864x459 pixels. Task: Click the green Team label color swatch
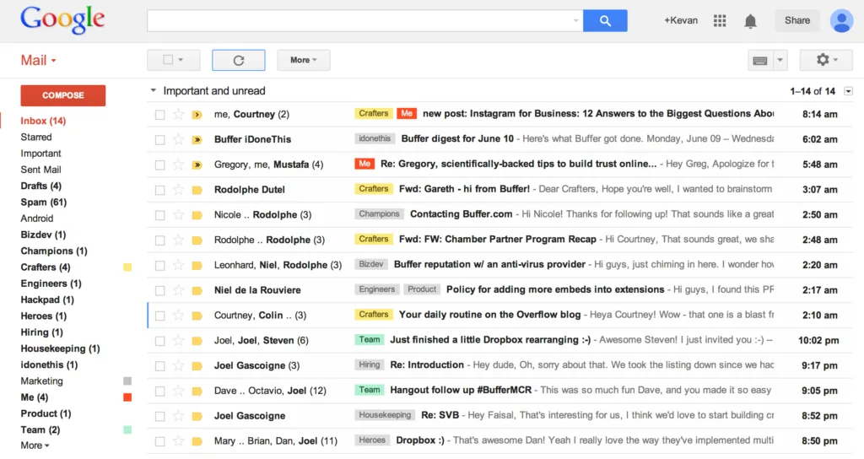[x=127, y=429]
